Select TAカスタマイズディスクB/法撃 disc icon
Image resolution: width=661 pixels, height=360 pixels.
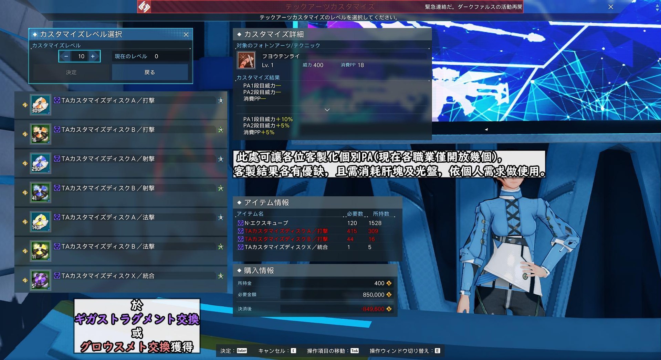[x=40, y=251]
